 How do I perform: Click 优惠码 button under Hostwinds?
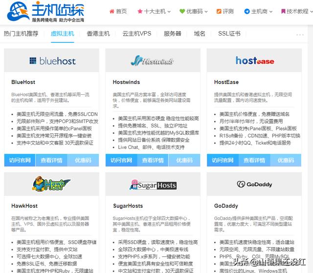pos(184,160)
